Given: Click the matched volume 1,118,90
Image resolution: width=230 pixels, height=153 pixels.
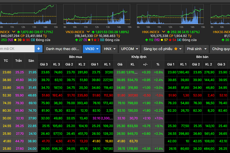Looking at the screenshot, I should pyautogui.click(x=132, y=149).
